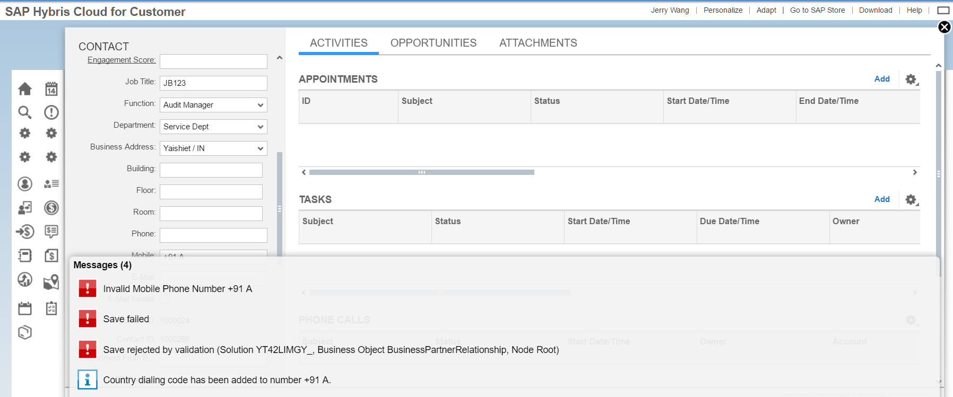Open the exclamation alert icon in sidebar
The width and height of the screenshot is (953, 397).
tap(51, 112)
